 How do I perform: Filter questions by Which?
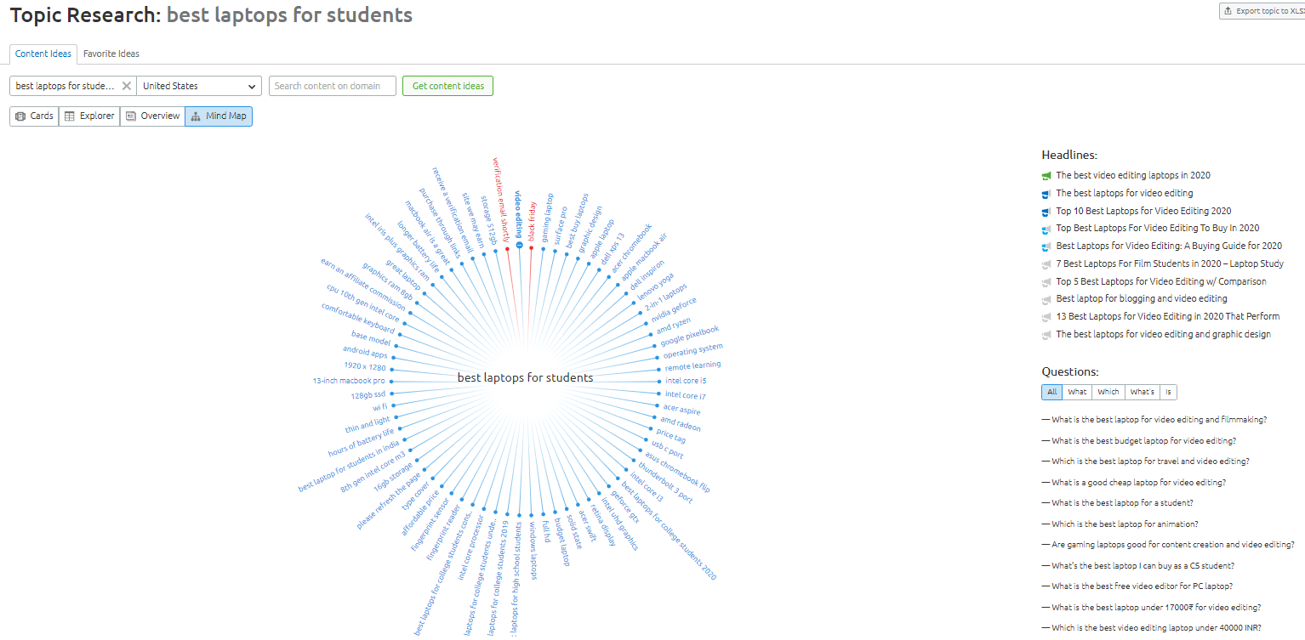tap(1108, 392)
